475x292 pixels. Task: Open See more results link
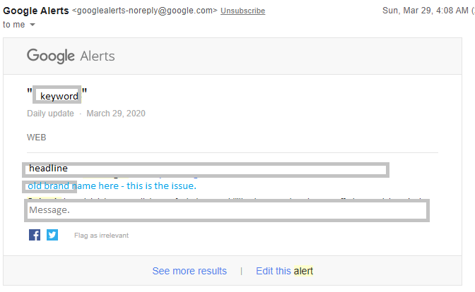pyautogui.click(x=189, y=271)
